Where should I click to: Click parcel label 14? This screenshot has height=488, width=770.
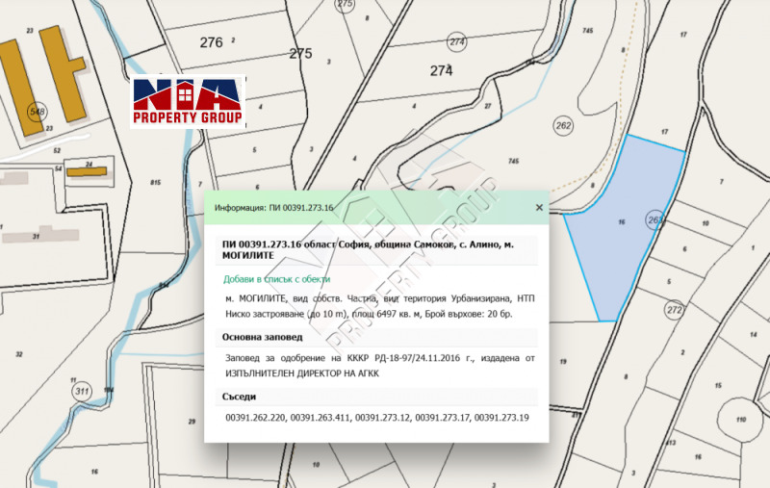(x=753, y=334)
